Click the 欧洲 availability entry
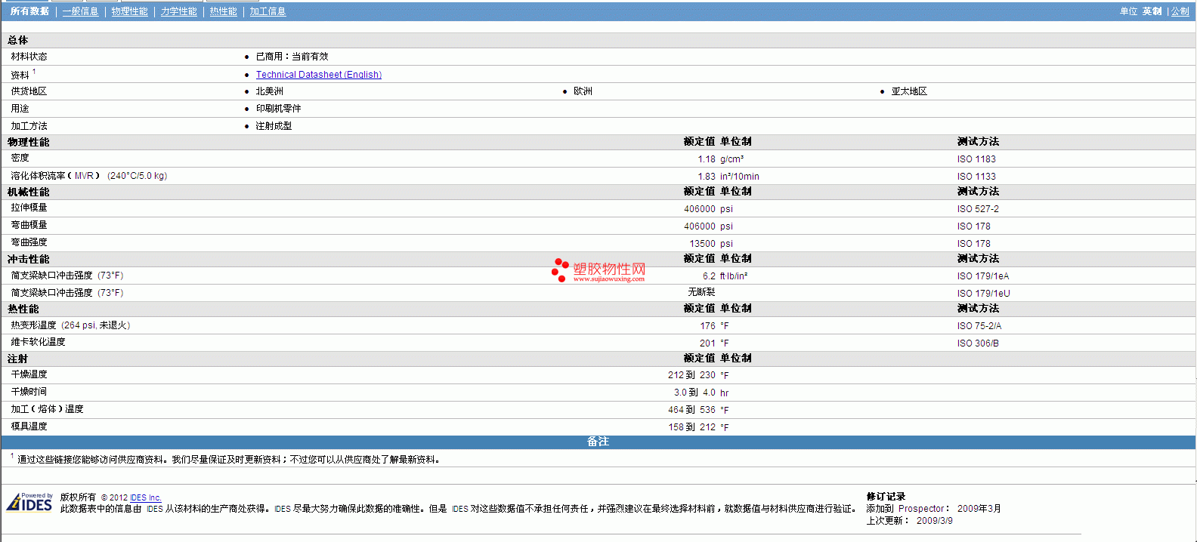This screenshot has height=542, width=1197. click(x=583, y=91)
